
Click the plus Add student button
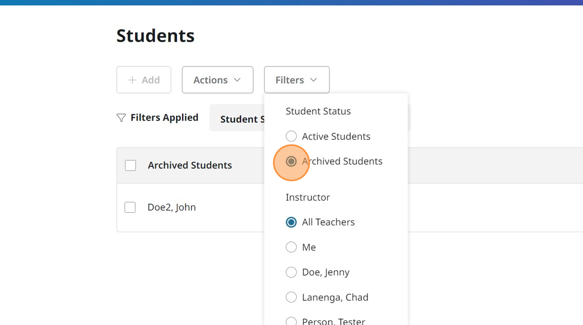[x=144, y=80]
